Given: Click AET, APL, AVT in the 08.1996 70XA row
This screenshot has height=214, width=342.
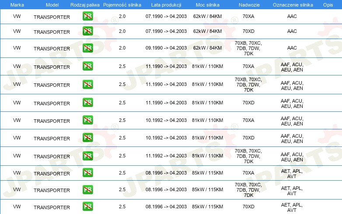Looking at the screenshot, I should coord(292,174).
